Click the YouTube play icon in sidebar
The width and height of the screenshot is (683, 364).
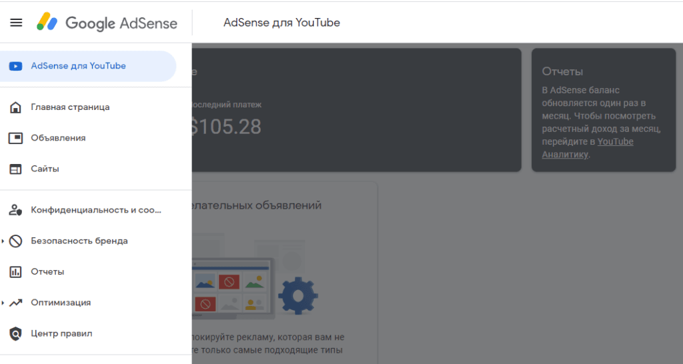(16, 66)
